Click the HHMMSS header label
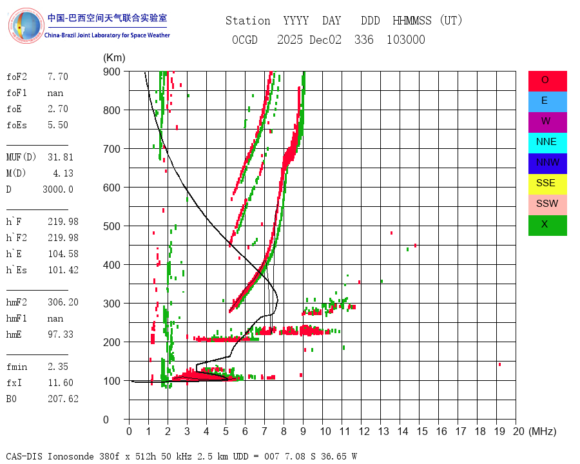The height and width of the screenshot is (464, 580). (x=412, y=21)
